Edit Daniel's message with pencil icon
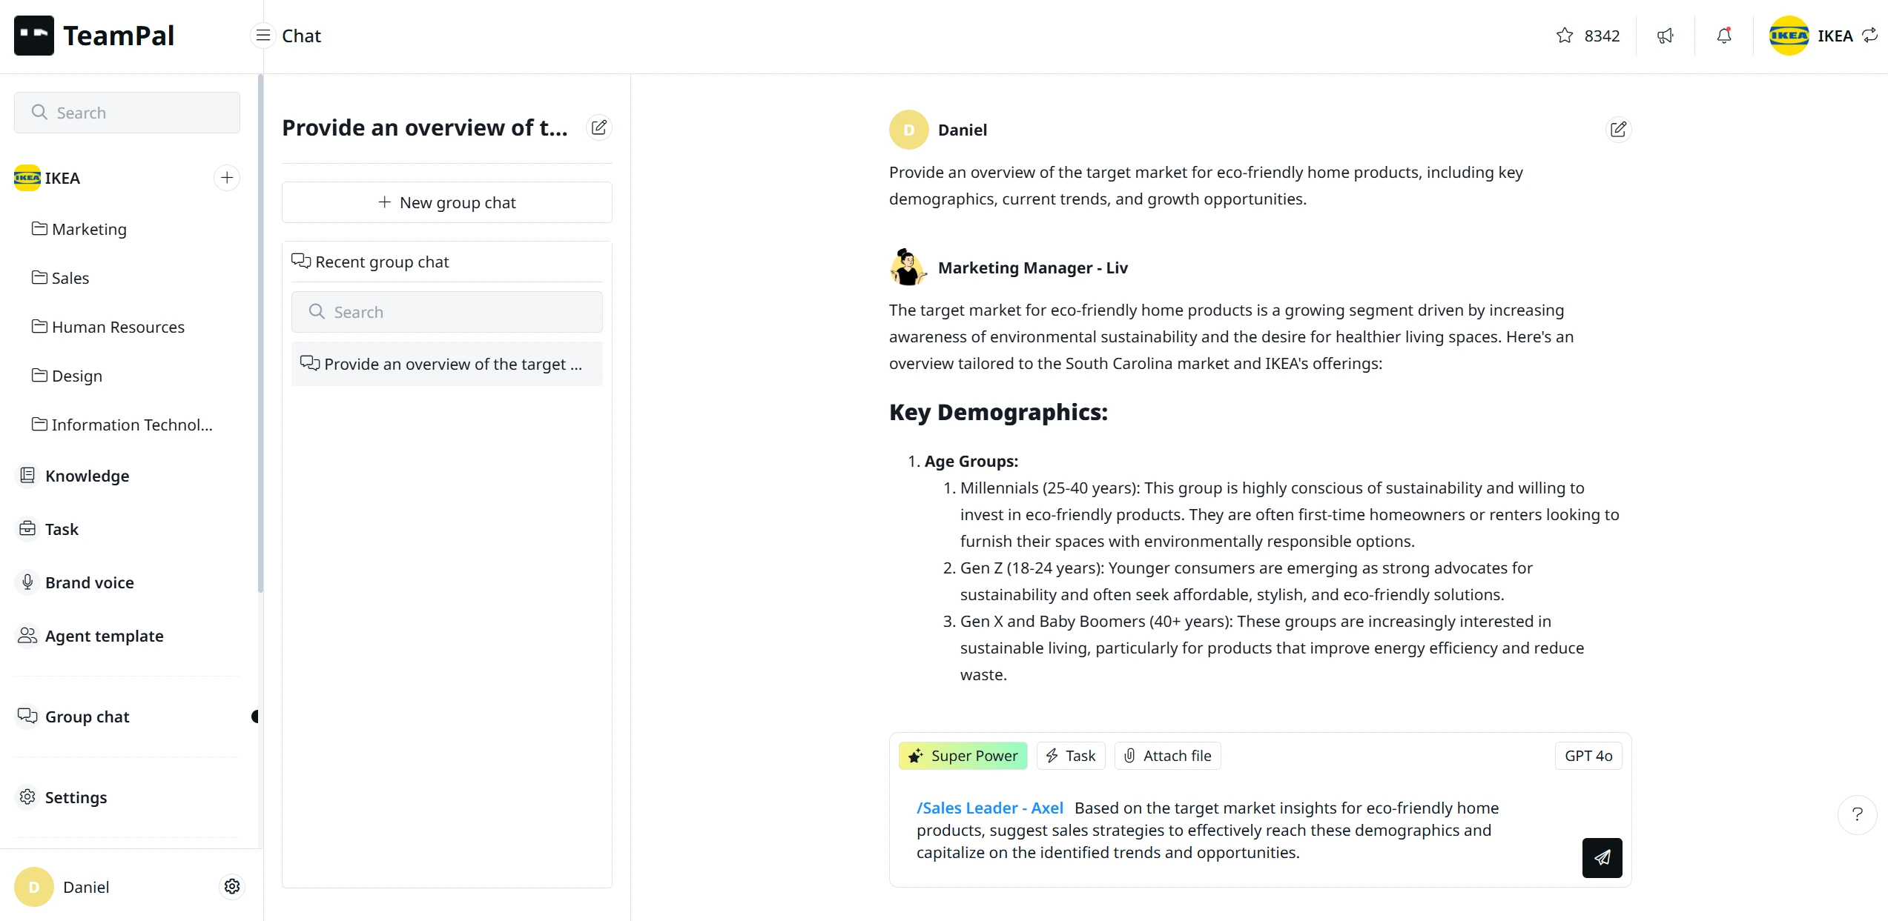1888x921 pixels. (x=1618, y=130)
